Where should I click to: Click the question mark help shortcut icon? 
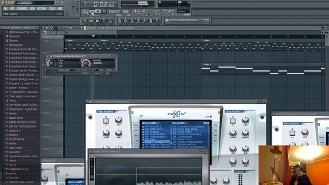pos(157,21)
